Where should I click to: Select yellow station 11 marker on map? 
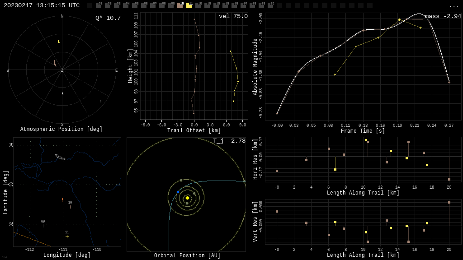[67, 237]
